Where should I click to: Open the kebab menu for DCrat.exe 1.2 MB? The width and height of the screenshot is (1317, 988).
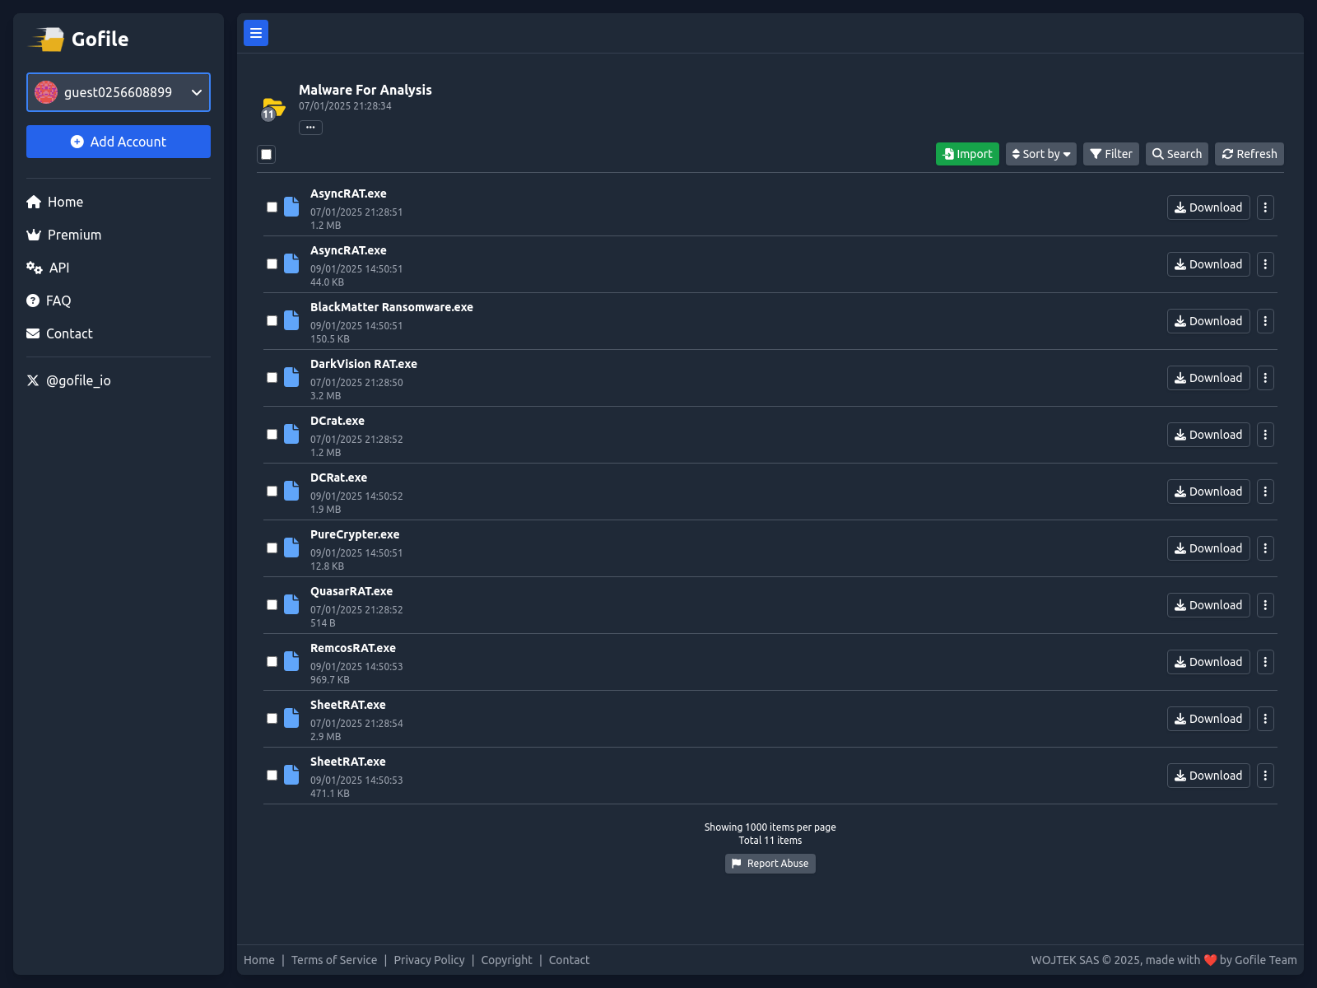(1265, 435)
